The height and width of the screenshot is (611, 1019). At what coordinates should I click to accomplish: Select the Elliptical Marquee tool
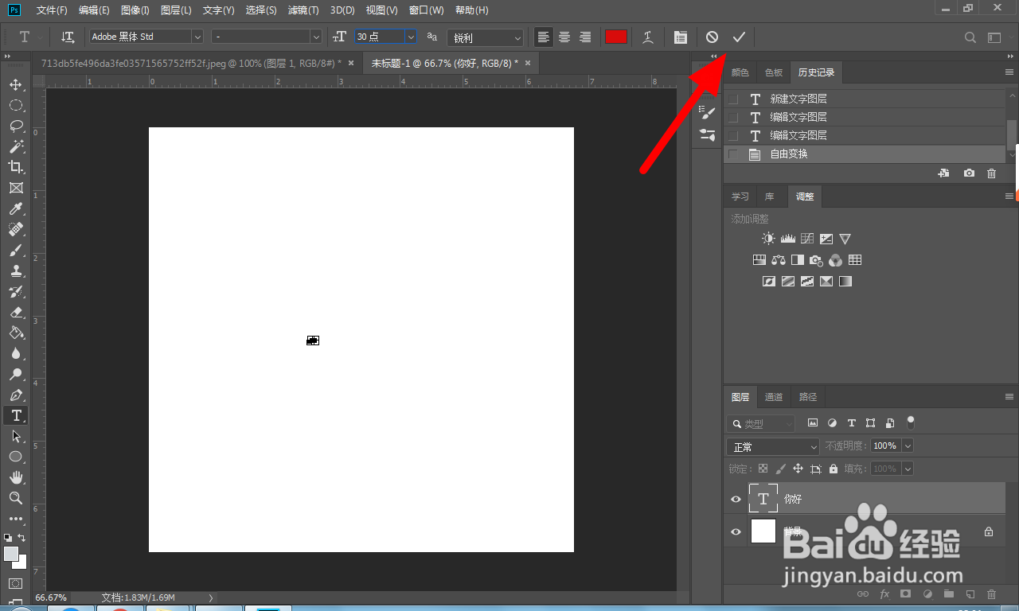click(15, 106)
